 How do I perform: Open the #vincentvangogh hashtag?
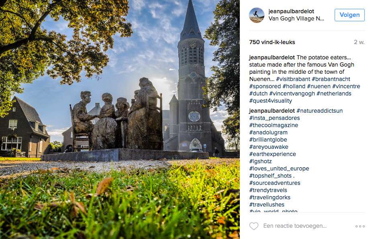pos(292,93)
